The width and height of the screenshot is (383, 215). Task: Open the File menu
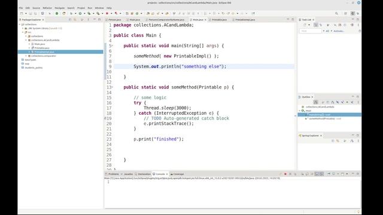[21, 8]
